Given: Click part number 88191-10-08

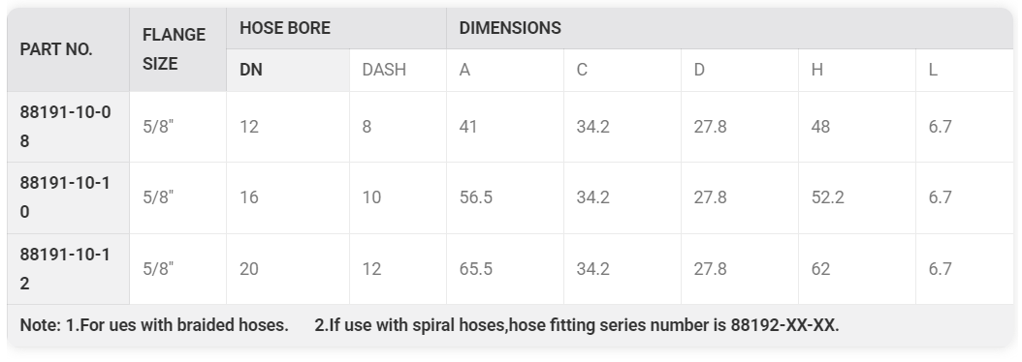Looking at the screenshot, I should tap(65, 126).
